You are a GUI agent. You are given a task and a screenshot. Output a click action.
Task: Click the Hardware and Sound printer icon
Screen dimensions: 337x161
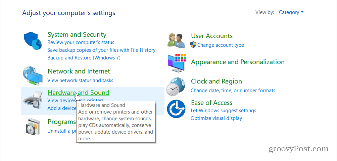tap(33, 99)
